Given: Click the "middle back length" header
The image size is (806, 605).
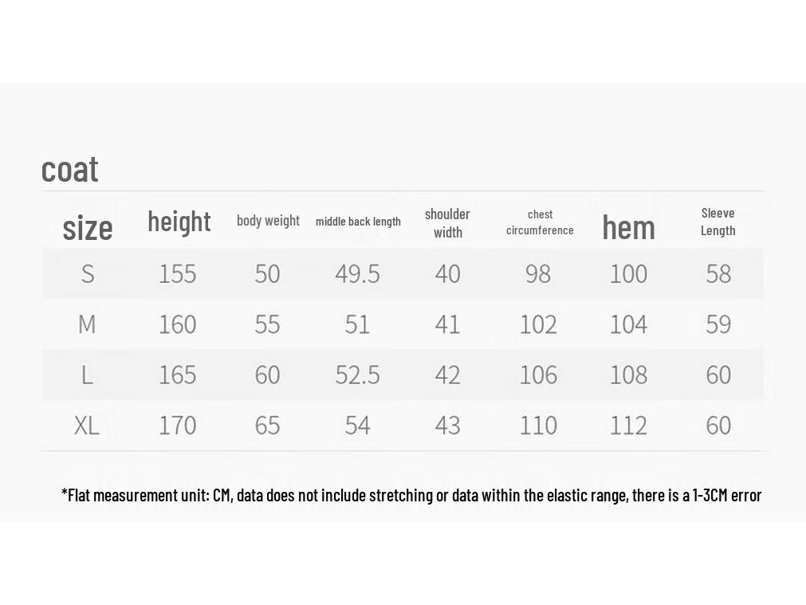Looking at the screenshot, I should tap(358, 222).
